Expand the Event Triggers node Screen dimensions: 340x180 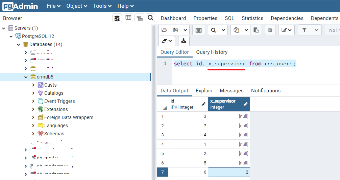[33, 101]
